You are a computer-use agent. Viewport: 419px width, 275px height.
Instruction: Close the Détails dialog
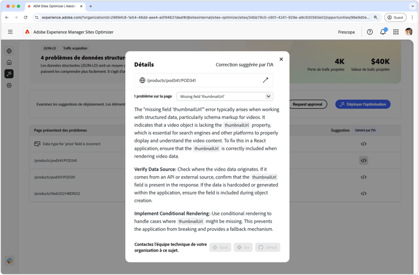(281, 59)
